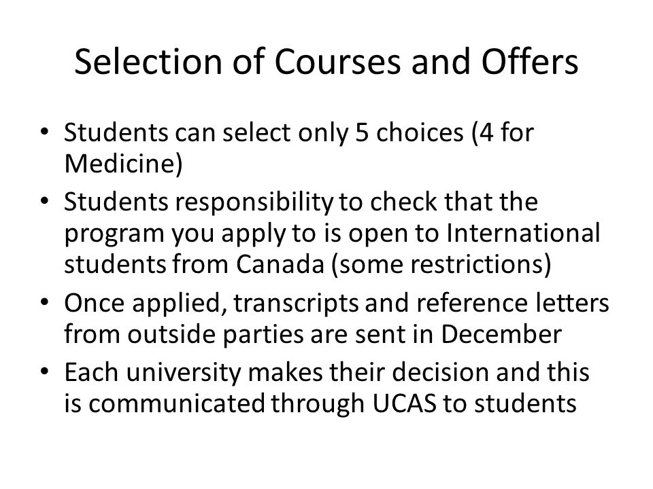Select the second bullet point marker
Viewport: 653px width, 489px height.
pyautogui.click(x=45, y=202)
